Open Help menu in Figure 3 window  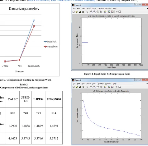(115, 84)
